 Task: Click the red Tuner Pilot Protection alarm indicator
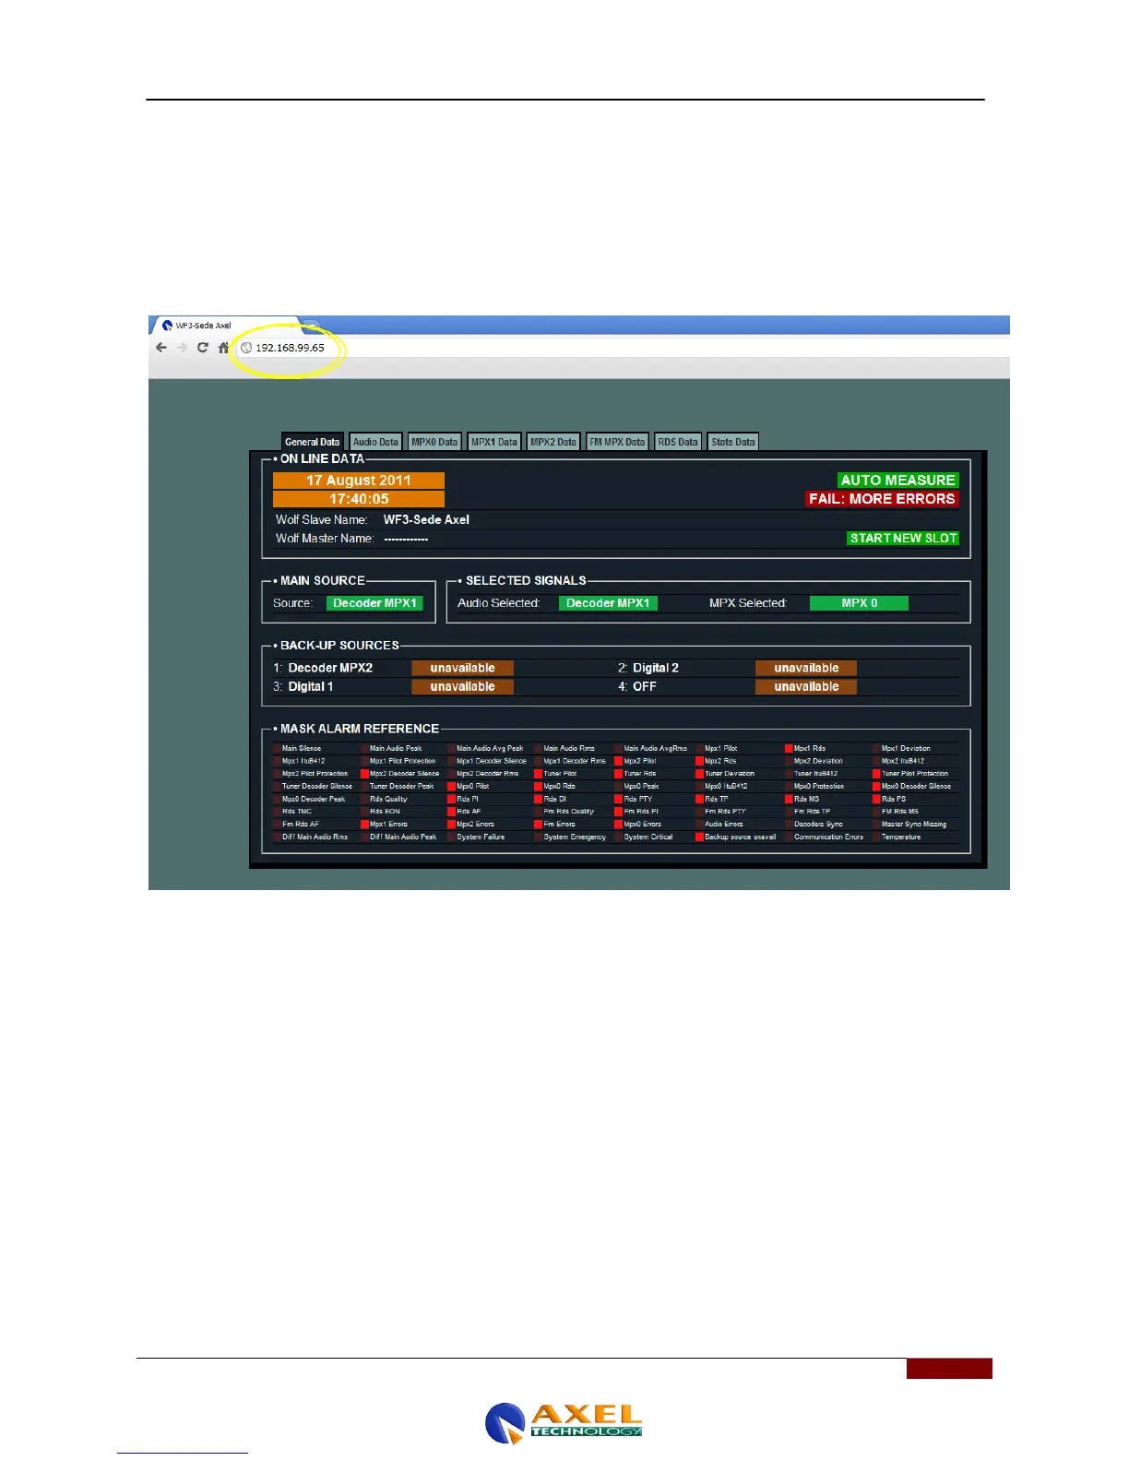876,774
